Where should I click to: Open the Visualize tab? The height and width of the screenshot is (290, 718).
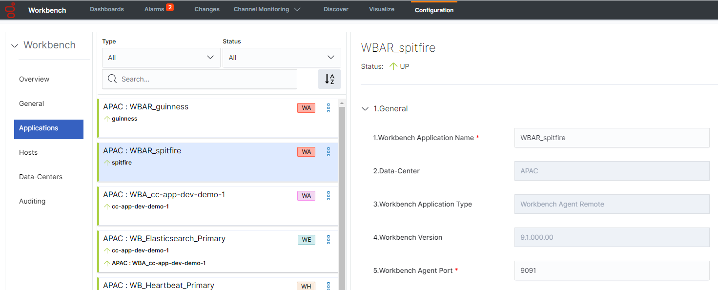click(381, 9)
